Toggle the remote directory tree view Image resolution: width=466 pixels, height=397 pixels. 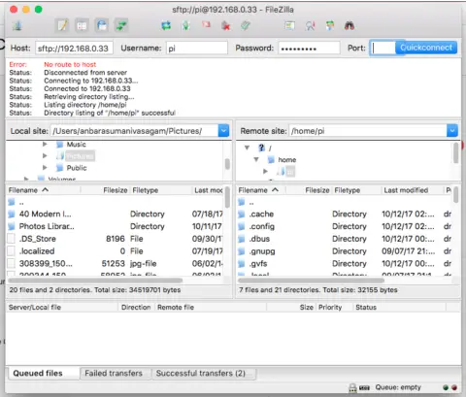click(x=102, y=25)
